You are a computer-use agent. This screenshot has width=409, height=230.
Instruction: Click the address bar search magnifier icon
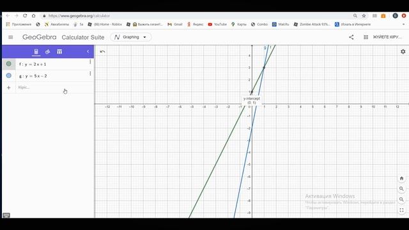coord(355,15)
